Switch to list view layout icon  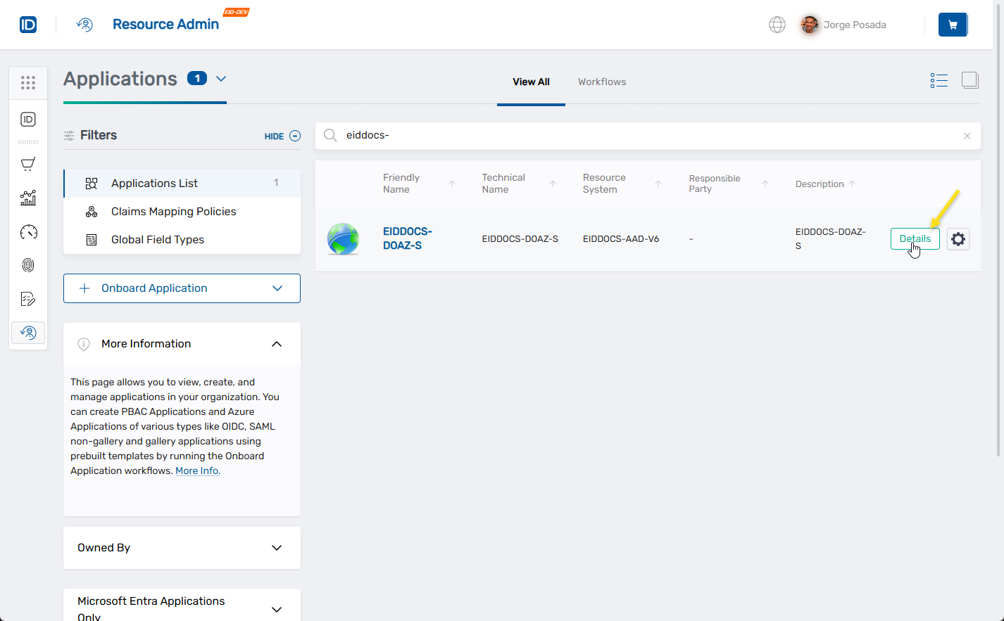click(x=939, y=81)
